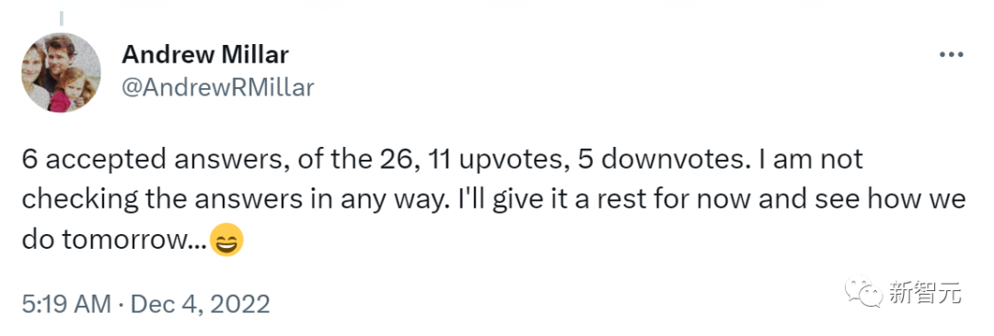Open the 5:19 AM timestamp link
The height and width of the screenshot is (336, 994).
(x=68, y=305)
